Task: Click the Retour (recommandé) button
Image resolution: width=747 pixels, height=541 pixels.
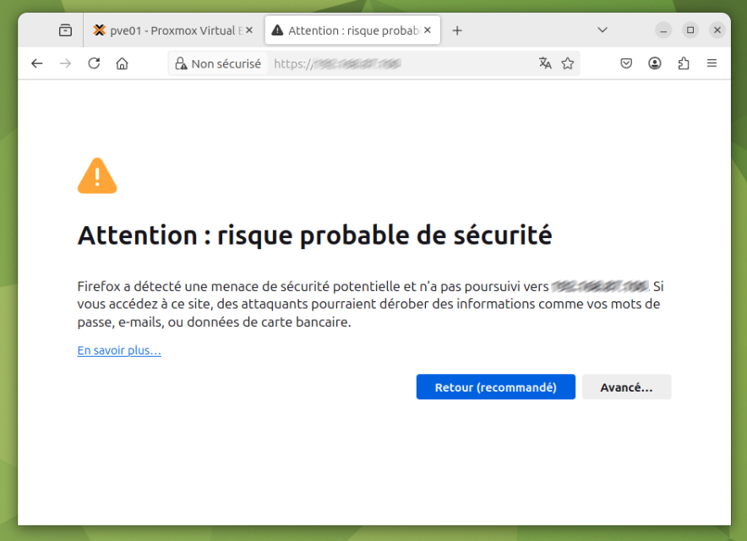Action: [x=495, y=387]
